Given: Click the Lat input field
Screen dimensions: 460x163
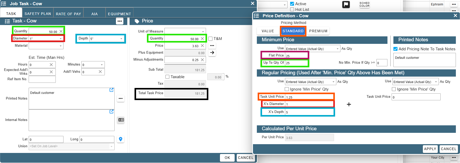Looking at the screenshot, I should (46, 139).
